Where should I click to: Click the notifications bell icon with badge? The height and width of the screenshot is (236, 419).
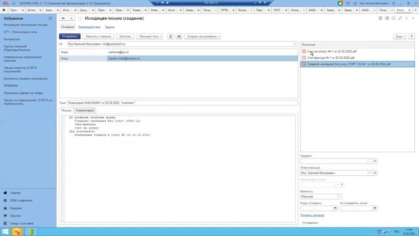[340, 3]
